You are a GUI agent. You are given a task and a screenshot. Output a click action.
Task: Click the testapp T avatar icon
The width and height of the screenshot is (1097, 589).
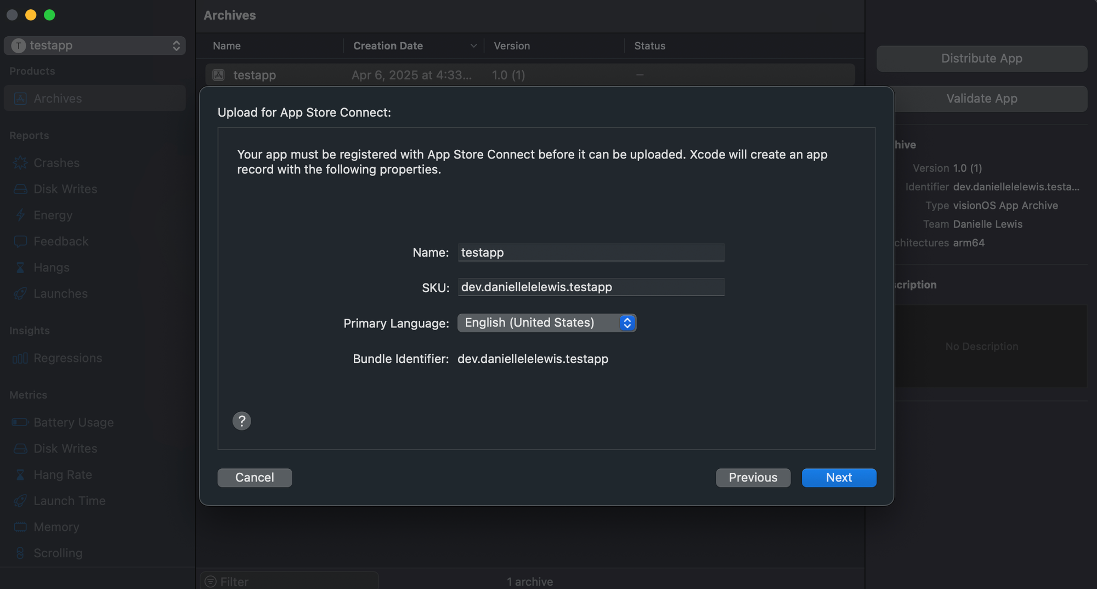pyautogui.click(x=19, y=46)
